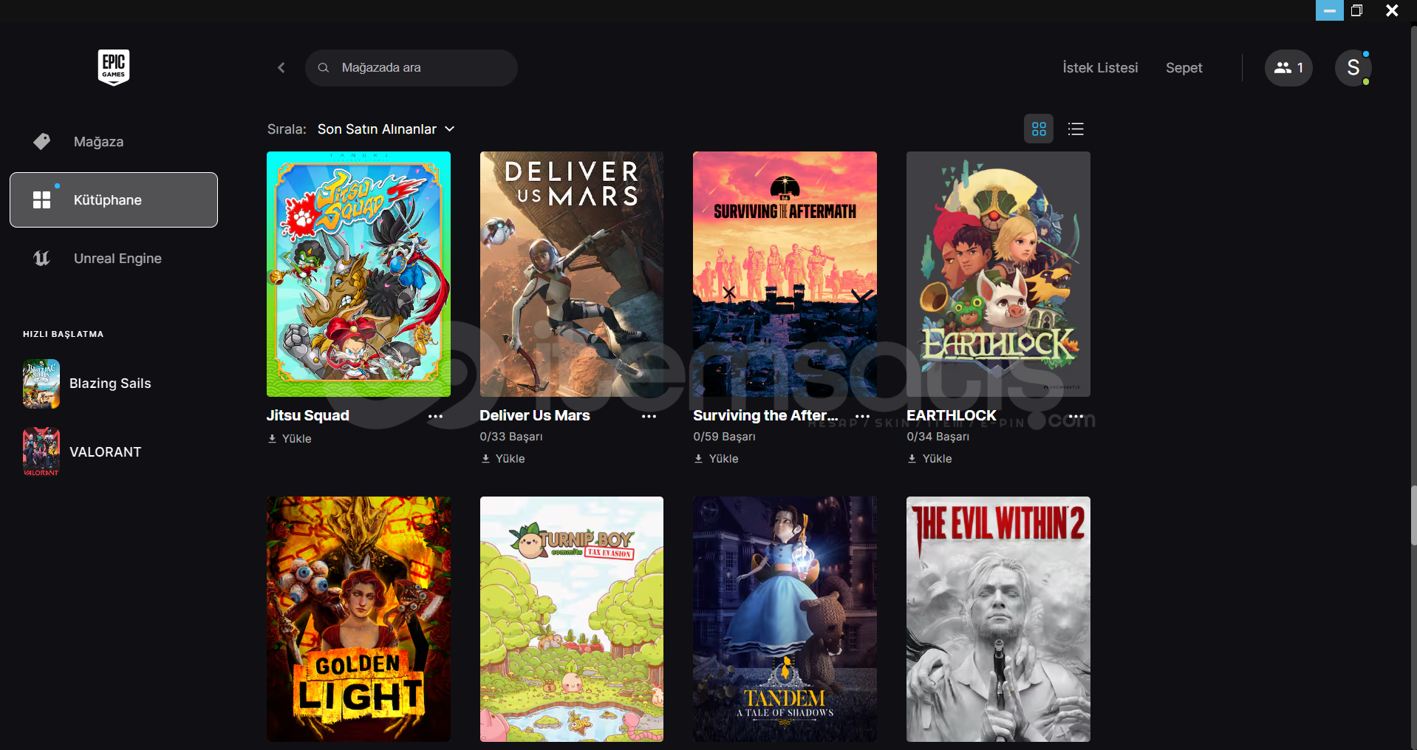1417x750 pixels.
Task: Click the Unreal Engine logo icon
Action: pyautogui.click(x=42, y=258)
